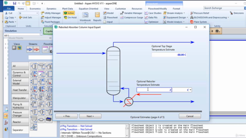Open the SI unit set dropdown

37,13
